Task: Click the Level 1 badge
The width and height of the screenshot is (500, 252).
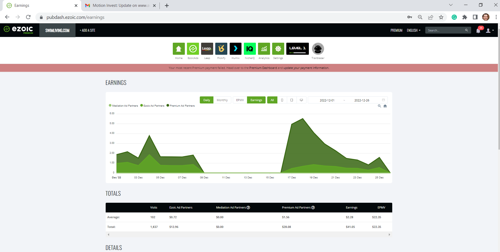Action: (298, 49)
